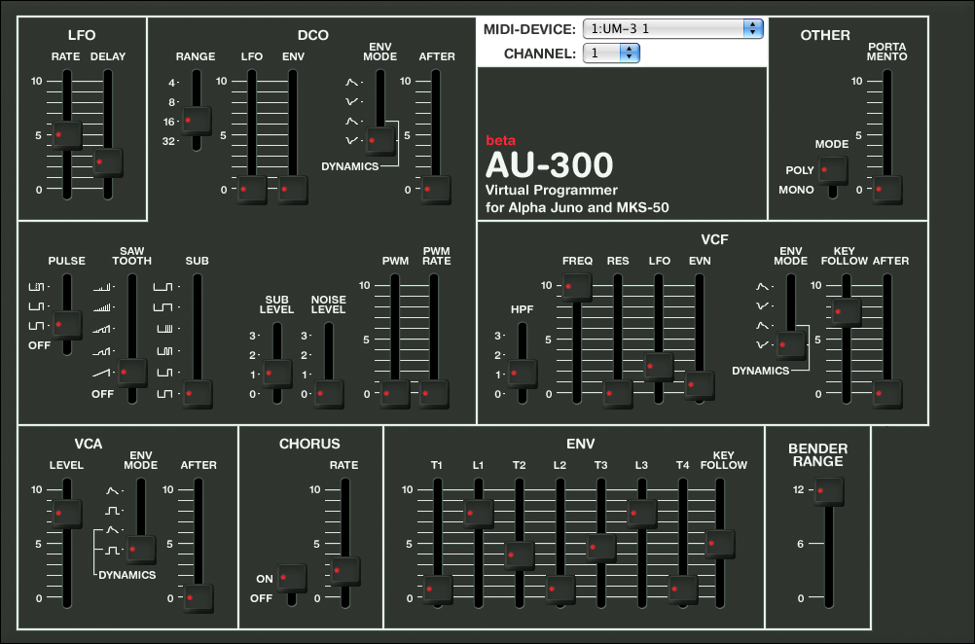Toggle the CHORUS ON/OFF switch
Viewport: 975px width, 644px height.
(292, 578)
